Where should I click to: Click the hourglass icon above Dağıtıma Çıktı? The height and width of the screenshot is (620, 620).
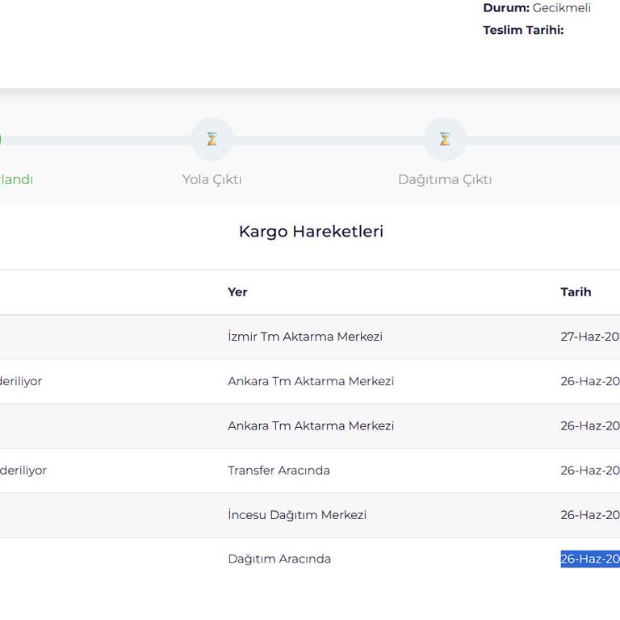445,139
